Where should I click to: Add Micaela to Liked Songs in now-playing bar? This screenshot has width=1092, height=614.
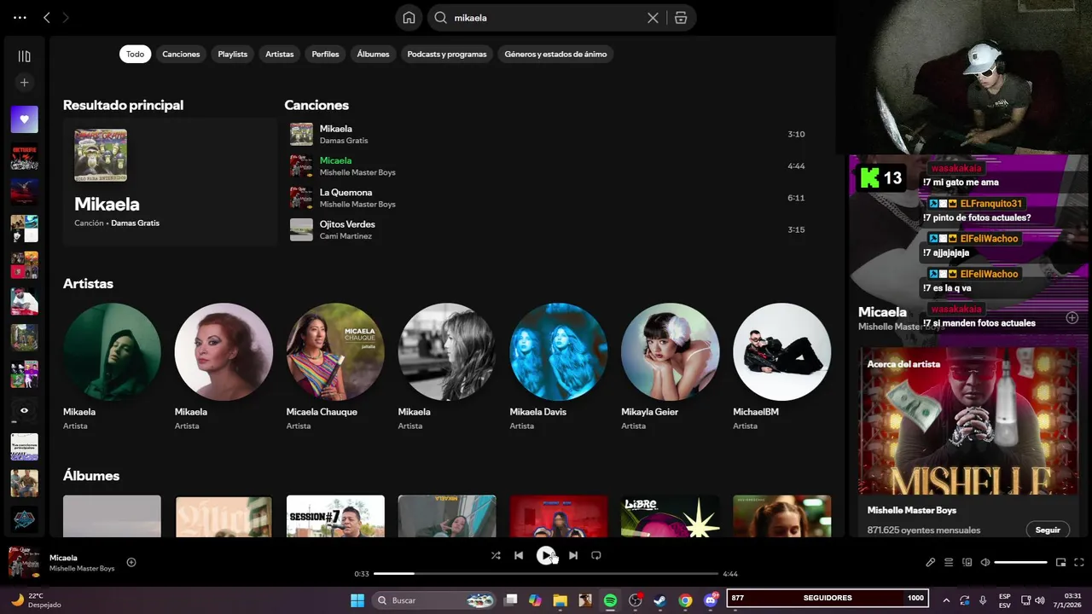coord(131,562)
